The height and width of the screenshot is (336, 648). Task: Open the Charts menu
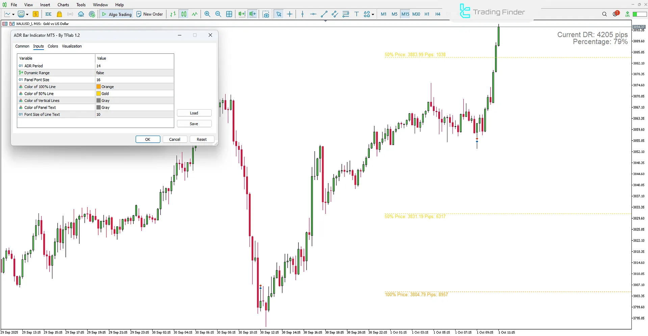(63, 4)
